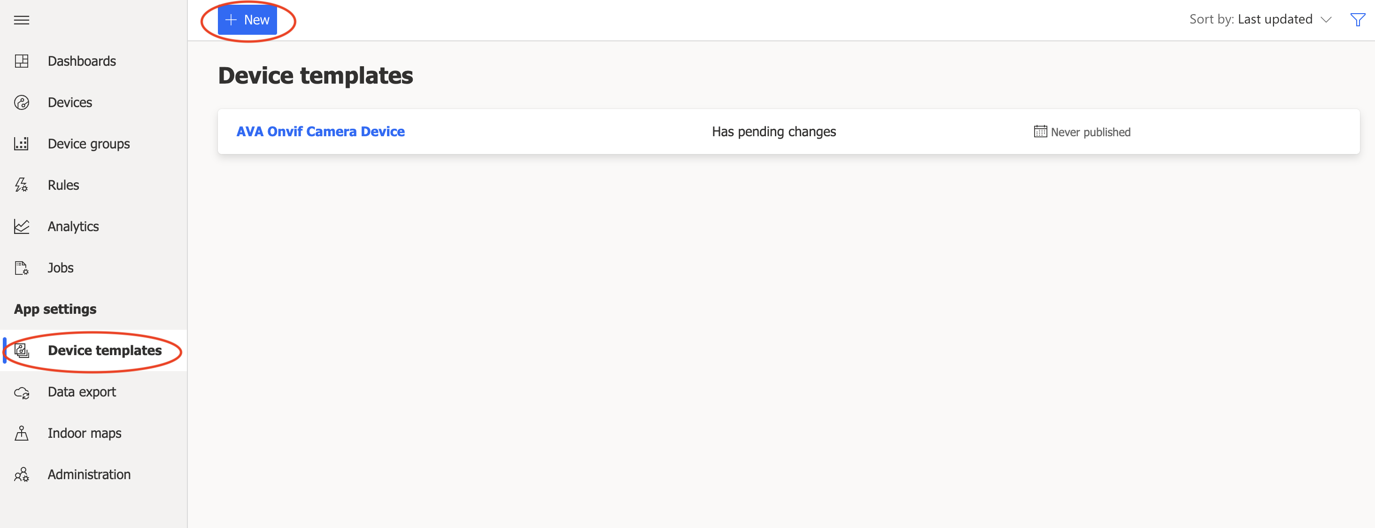Image resolution: width=1375 pixels, height=528 pixels.
Task: Click the Devices icon in sidebar
Action: point(23,102)
